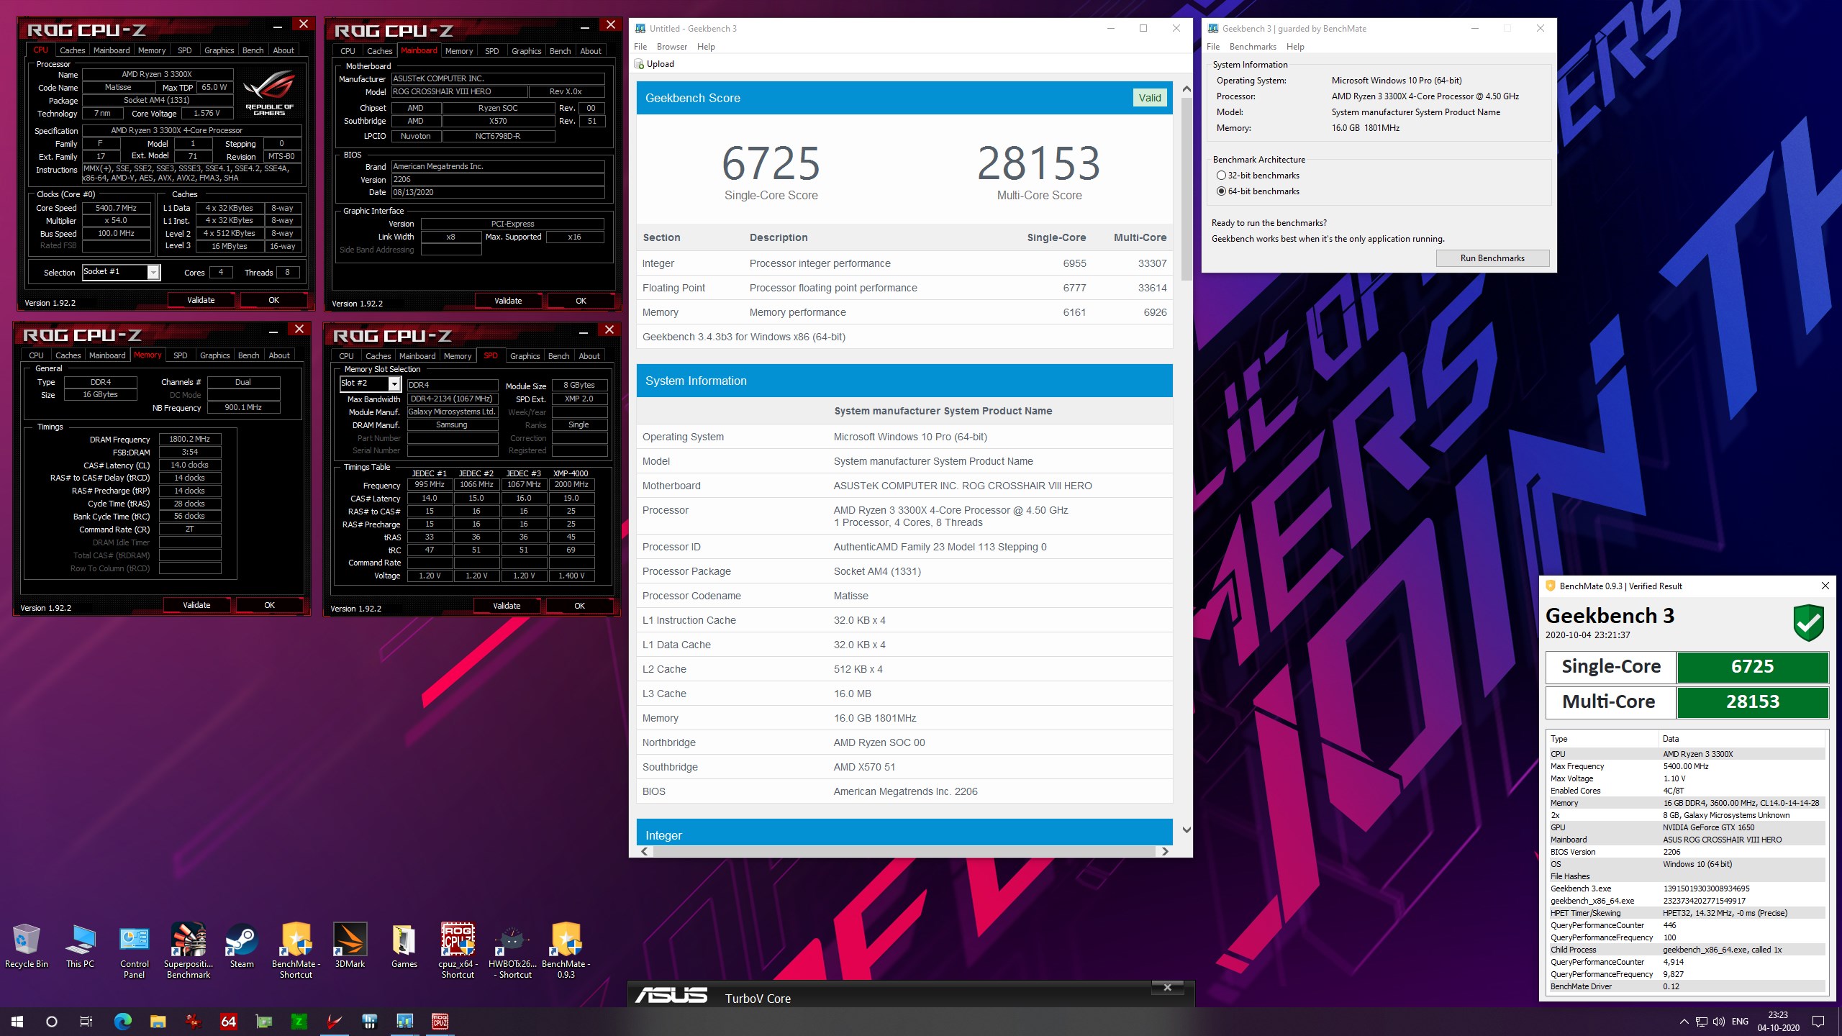Click Geekbench scrollbar down arrow
This screenshot has height=1036, width=1842.
1187,830
